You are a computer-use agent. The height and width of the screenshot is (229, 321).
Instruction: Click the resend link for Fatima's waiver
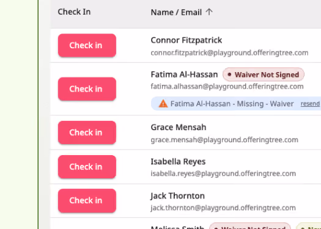pos(310,104)
